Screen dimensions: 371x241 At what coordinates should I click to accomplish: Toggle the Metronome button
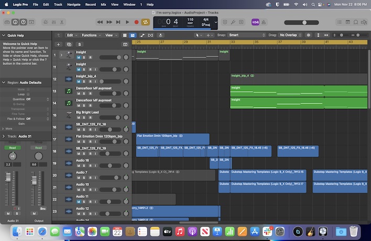point(264,22)
